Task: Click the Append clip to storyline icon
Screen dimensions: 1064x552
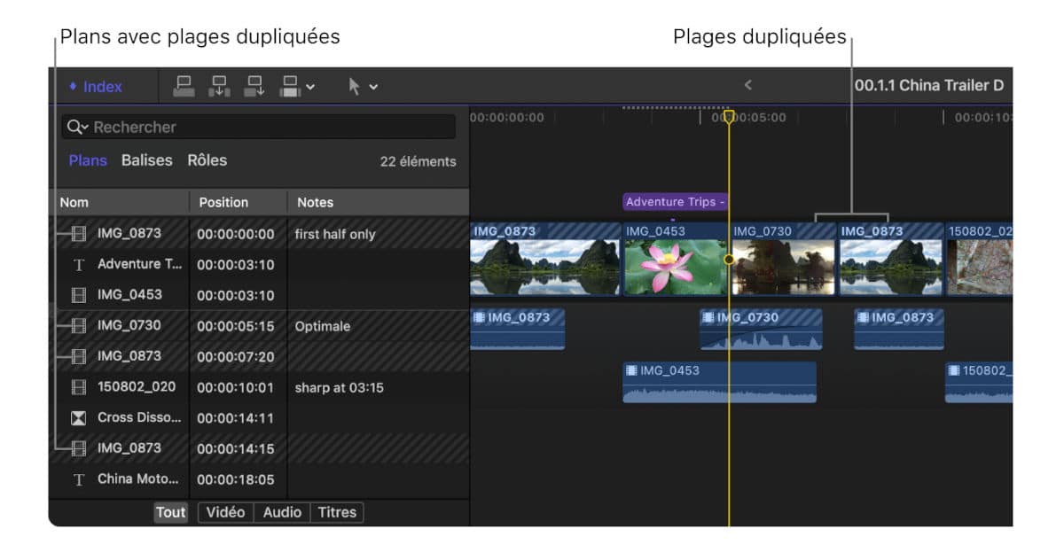Action: 254,86
